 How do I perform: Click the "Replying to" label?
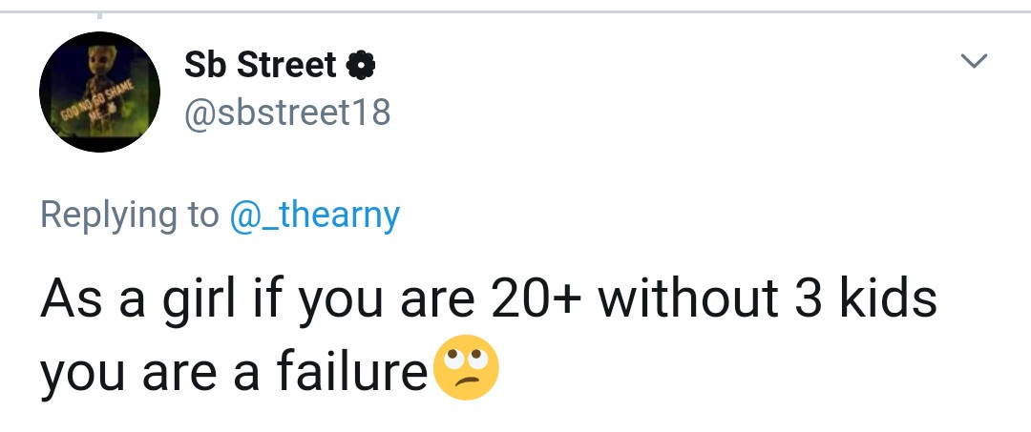(129, 215)
